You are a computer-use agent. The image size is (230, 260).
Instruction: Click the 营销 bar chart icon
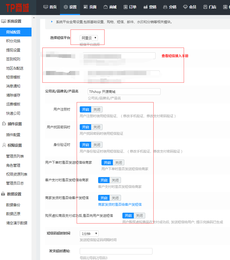click(146, 7)
